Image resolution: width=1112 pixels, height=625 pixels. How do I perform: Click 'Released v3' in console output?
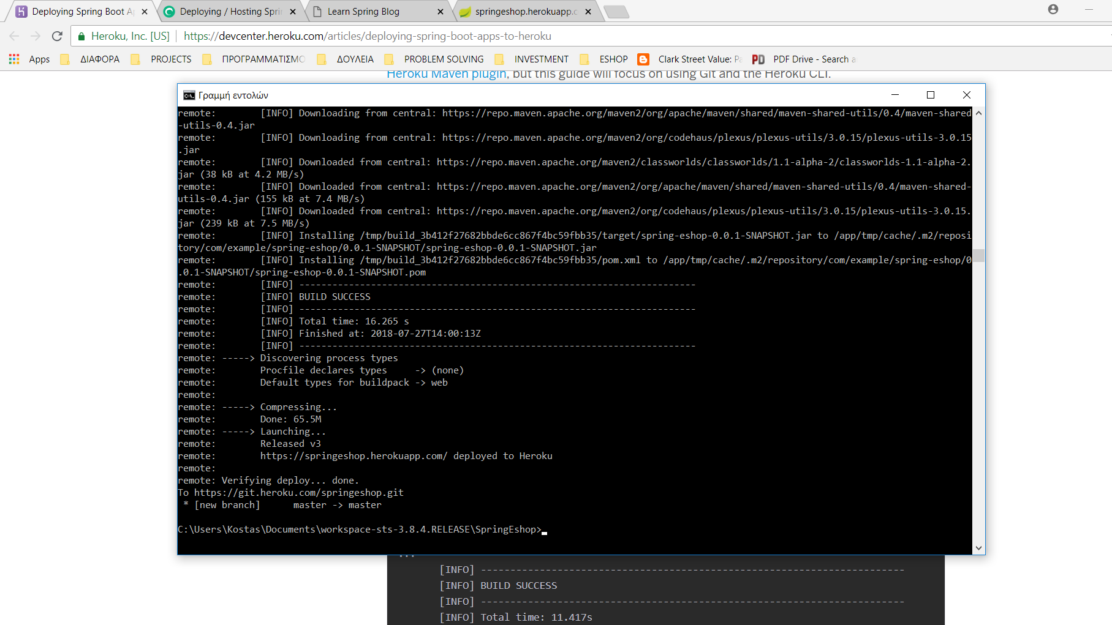click(x=290, y=444)
